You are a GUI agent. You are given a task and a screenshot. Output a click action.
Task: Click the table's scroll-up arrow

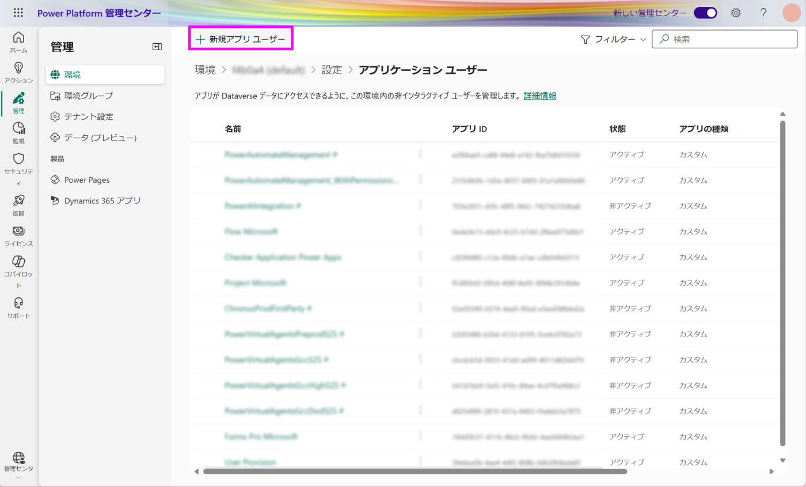click(782, 114)
